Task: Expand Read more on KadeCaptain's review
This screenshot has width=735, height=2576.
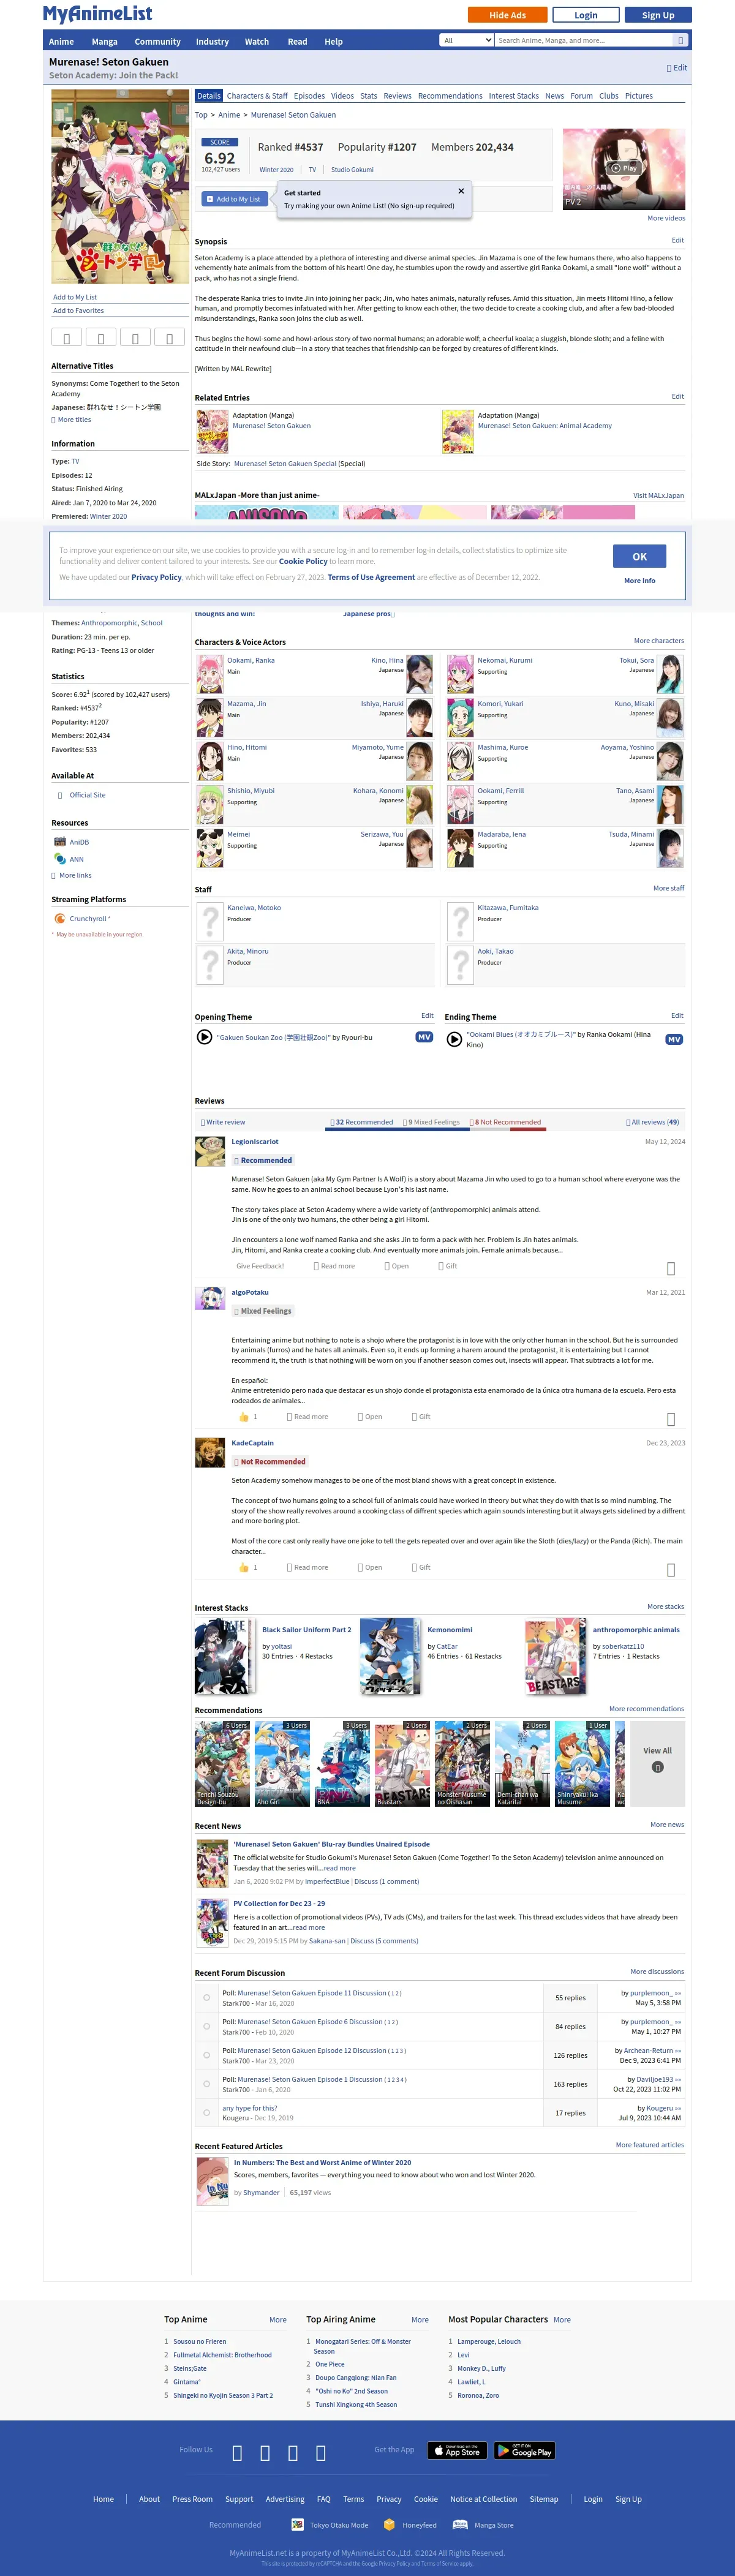Action: point(307,1567)
